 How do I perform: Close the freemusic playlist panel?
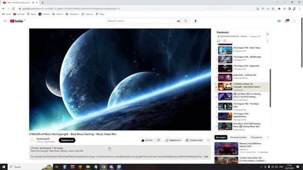click(x=267, y=34)
